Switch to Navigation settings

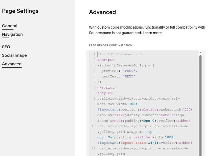click(12, 34)
